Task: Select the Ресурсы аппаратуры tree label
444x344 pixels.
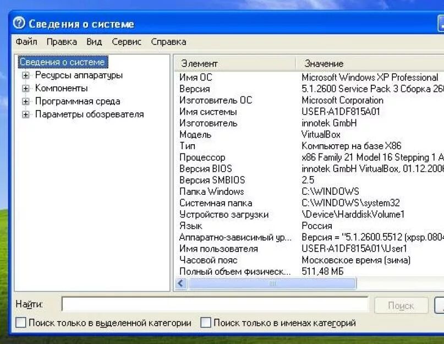Action: (x=79, y=75)
